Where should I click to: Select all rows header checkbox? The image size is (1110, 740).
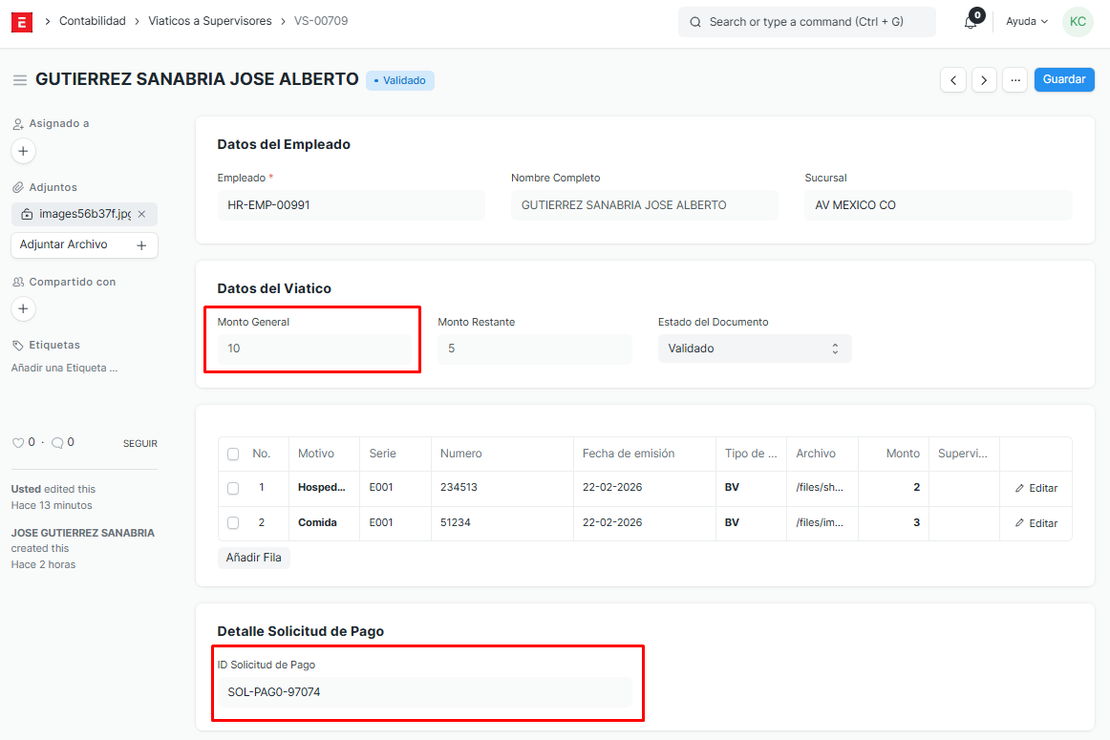234,455
